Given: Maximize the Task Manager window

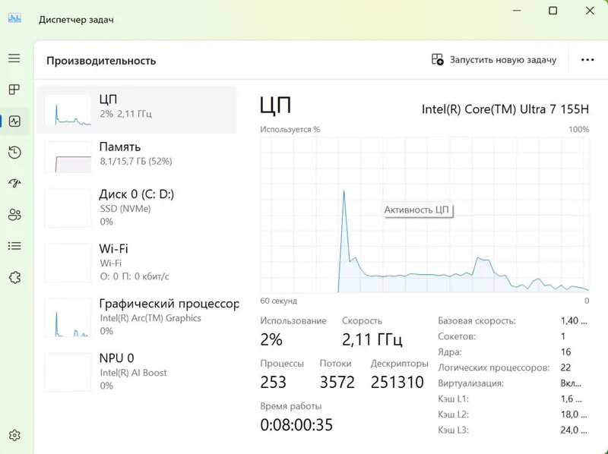Looking at the screenshot, I should pos(553,11).
